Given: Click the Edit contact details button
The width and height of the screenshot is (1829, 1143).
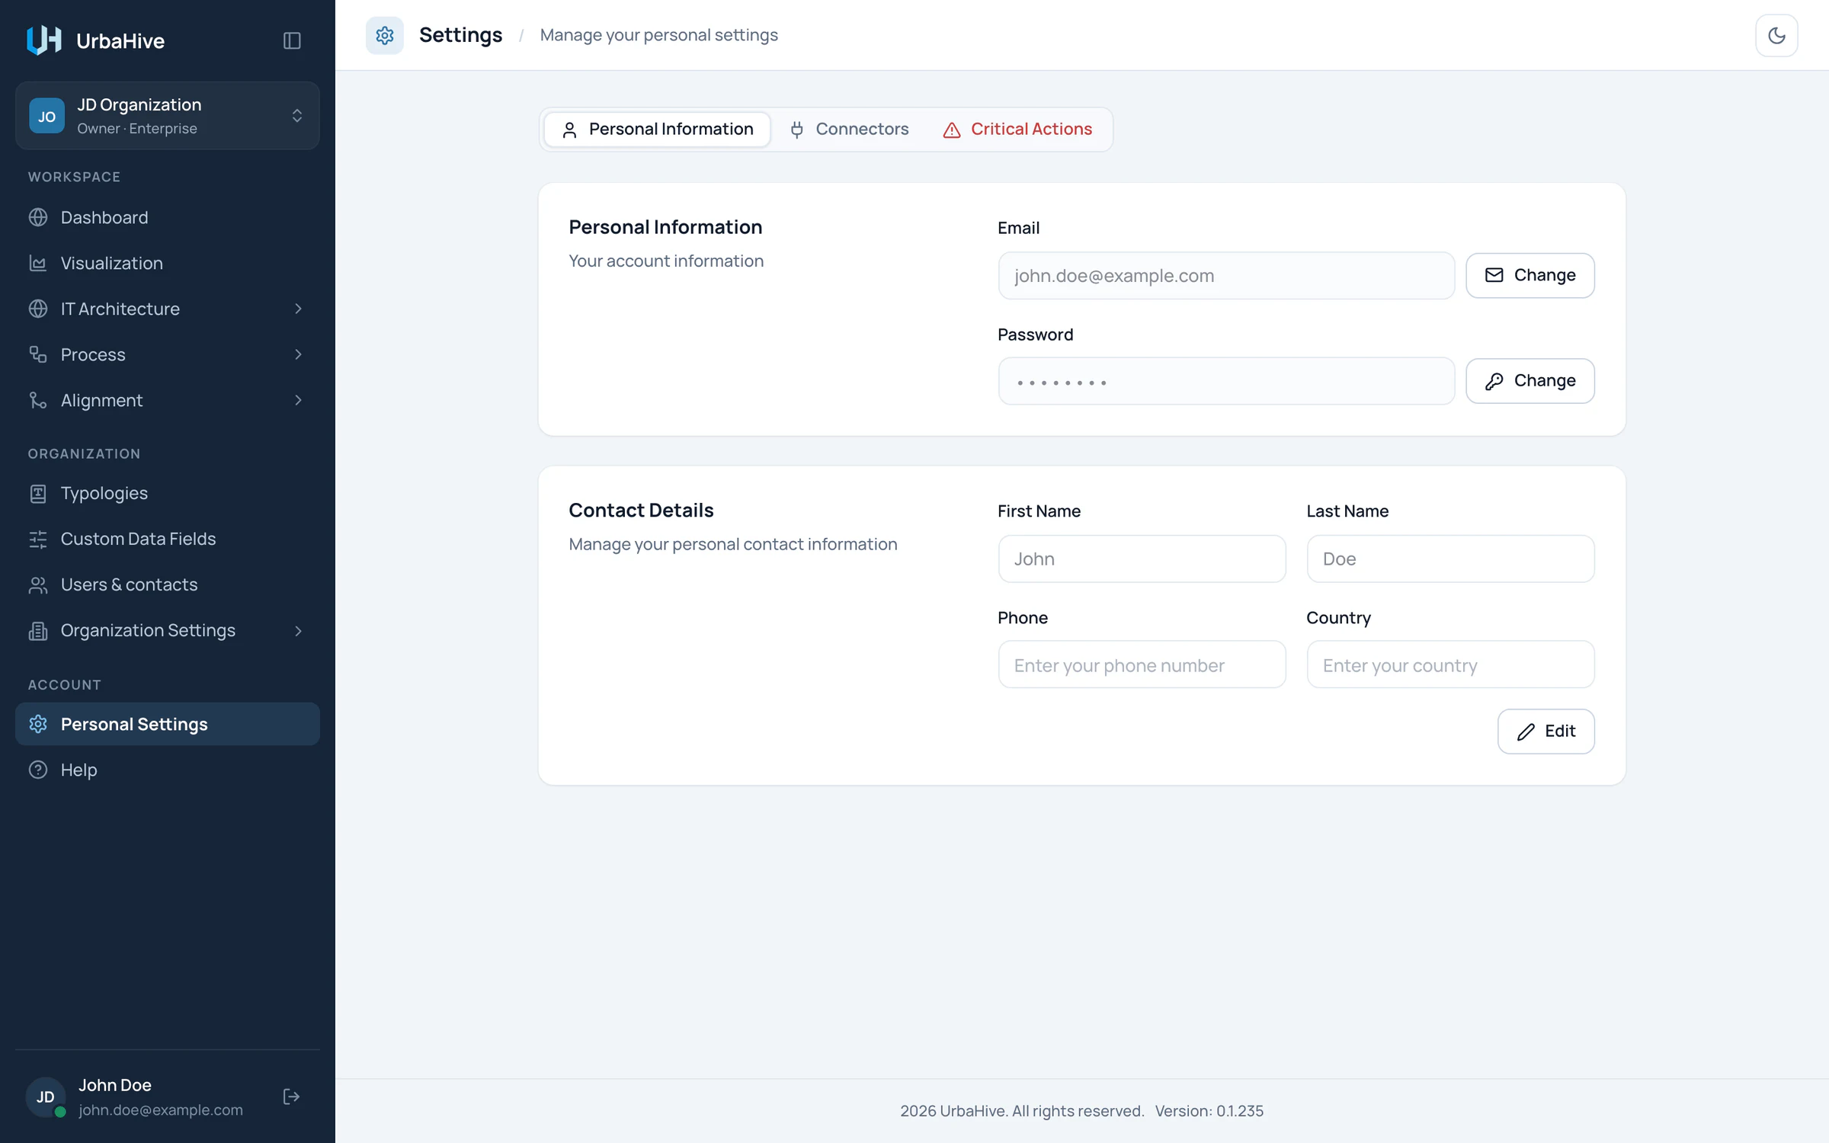Looking at the screenshot, I should (1546, 732).
